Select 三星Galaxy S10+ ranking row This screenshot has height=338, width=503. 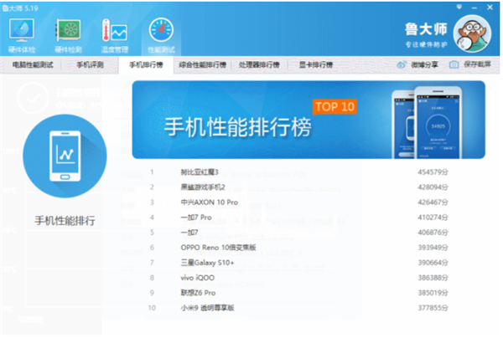[299, 263]
